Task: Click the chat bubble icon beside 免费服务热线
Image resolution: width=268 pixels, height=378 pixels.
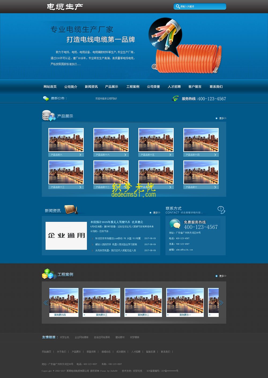Action: 175,224
